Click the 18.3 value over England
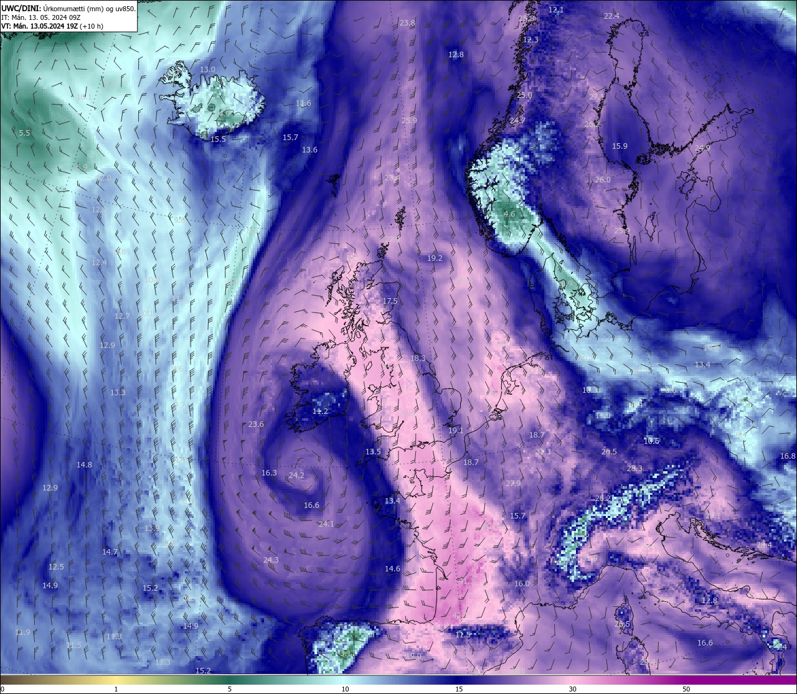797x694 pixels. coord(418,359)
